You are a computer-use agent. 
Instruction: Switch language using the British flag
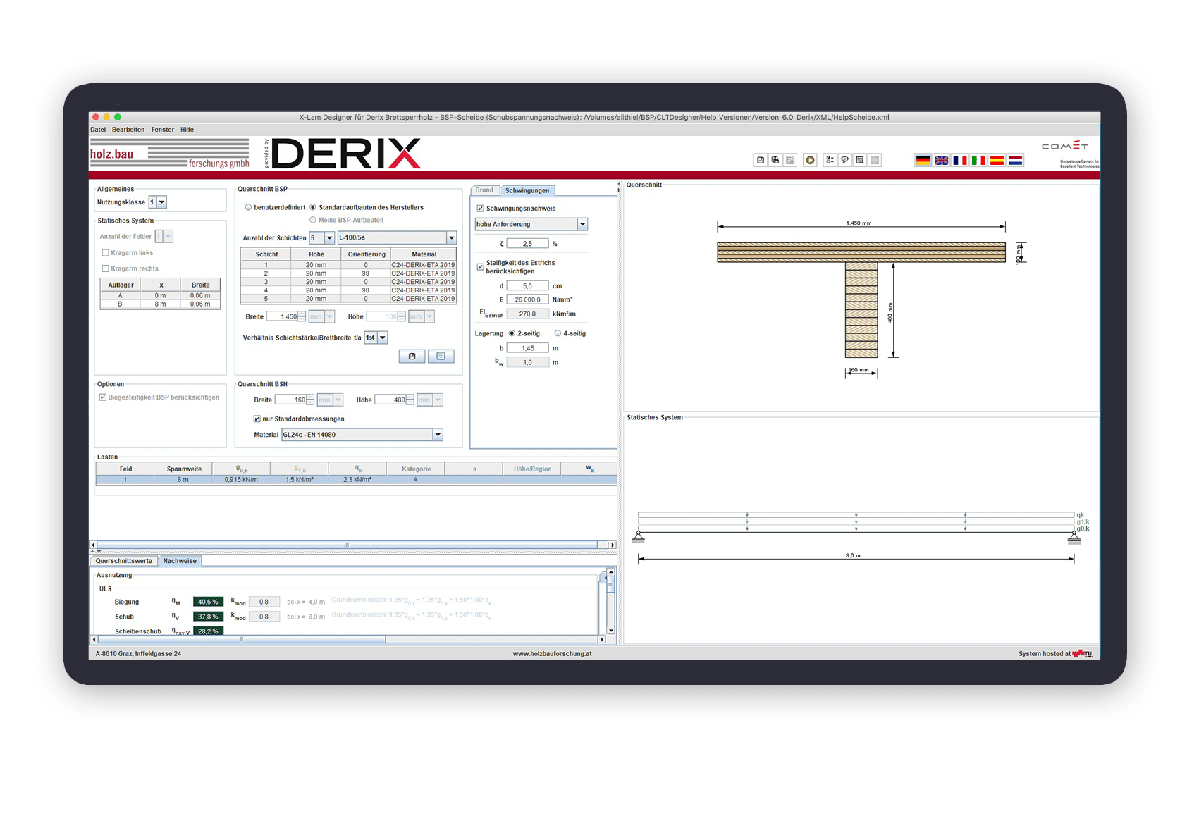pyautogui.click(x=941, y=160)
